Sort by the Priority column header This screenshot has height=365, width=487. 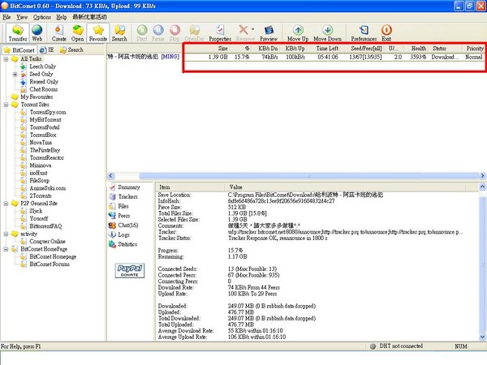tap(475, 49)
